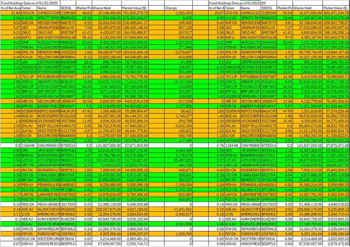Image resolution: width=350 pixels, height=247 pixels.
Task: Select Shares Held value 33,034,543.00
Action: tap(106, 22)
